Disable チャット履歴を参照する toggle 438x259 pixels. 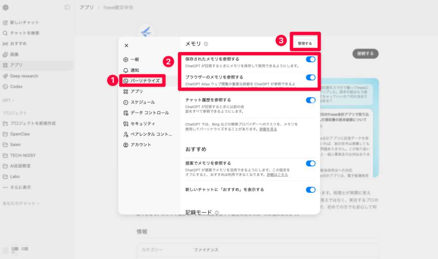pyautogui.click(x=310, y=99)
